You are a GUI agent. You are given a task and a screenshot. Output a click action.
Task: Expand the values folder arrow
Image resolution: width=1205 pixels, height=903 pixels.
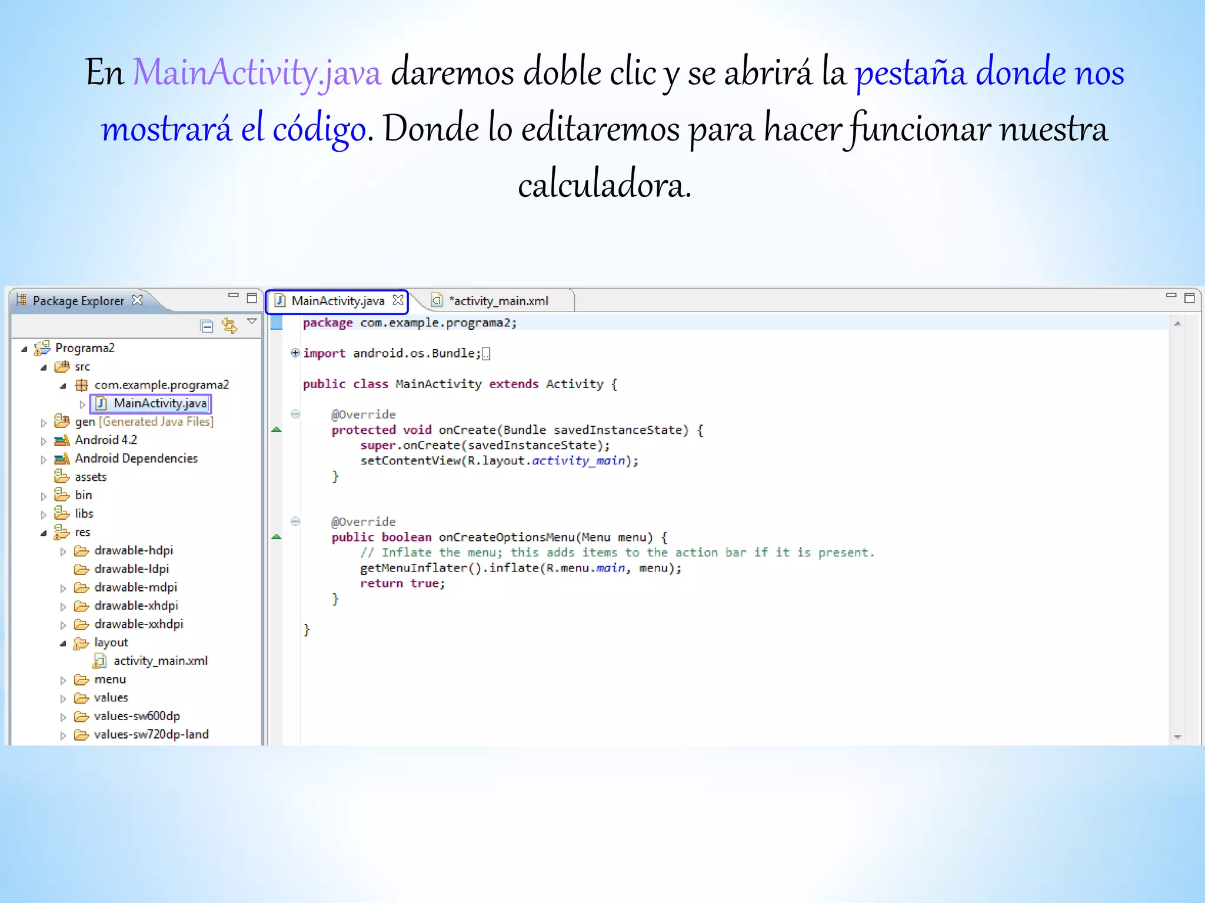pyautogui.click(x=63, y=699)
